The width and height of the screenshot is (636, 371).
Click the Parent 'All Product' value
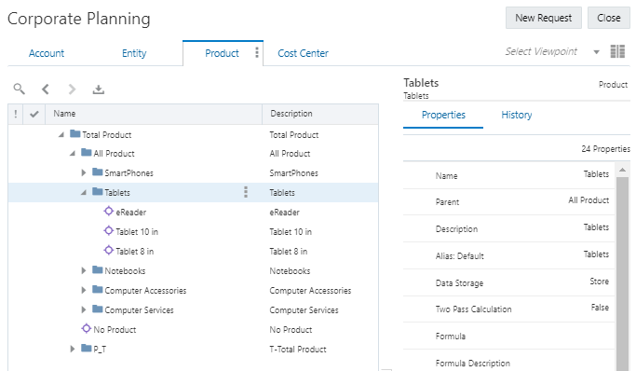(589, 200)
